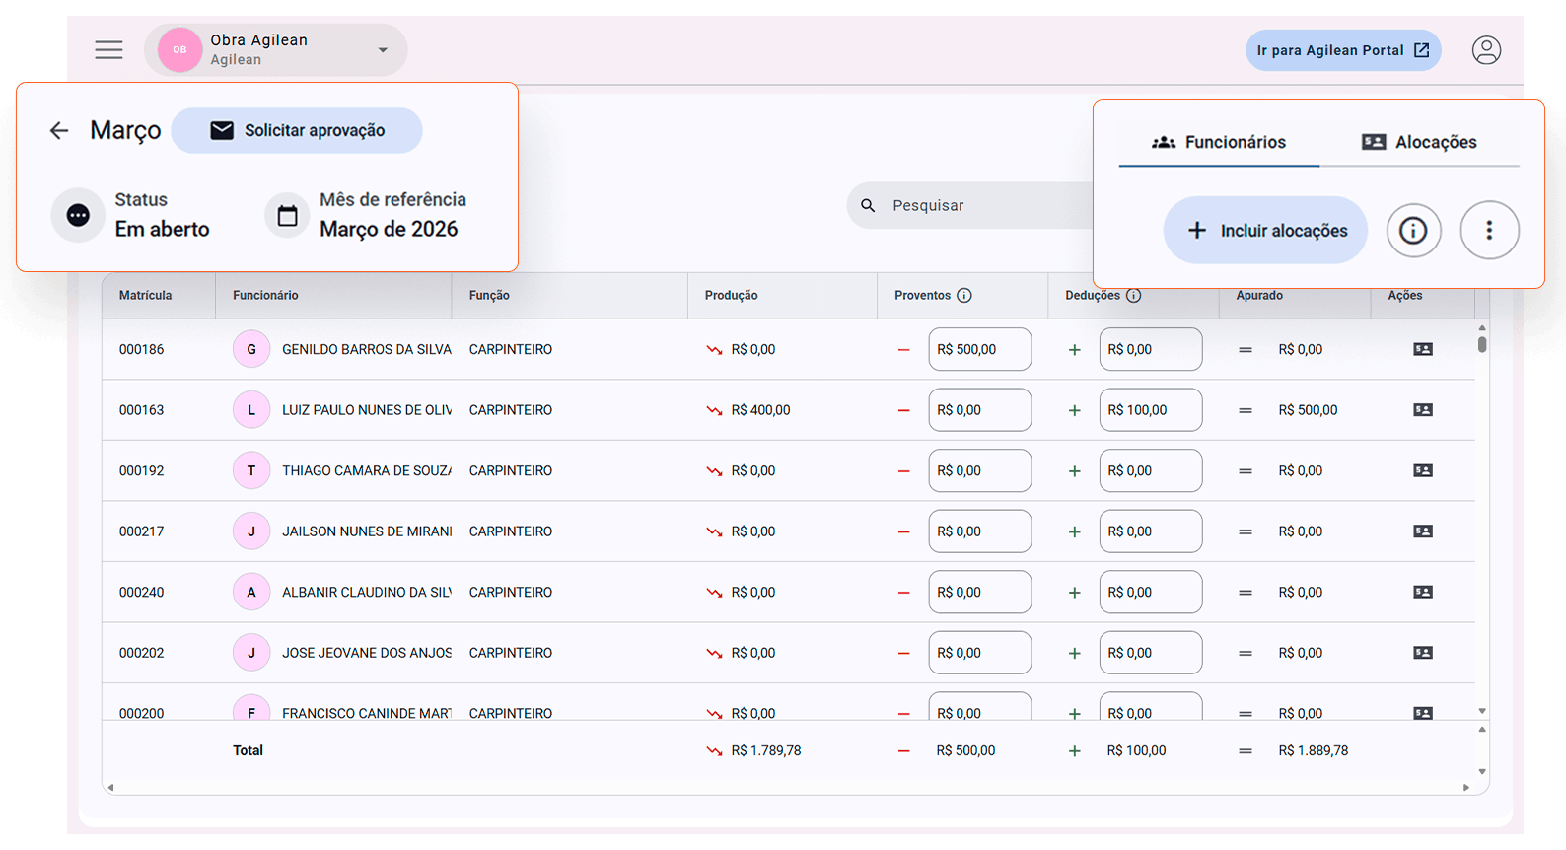Click avatar A of ALBANIR CLAUDINO
The height and width of the screenshot is (850, 1566).
251,592
